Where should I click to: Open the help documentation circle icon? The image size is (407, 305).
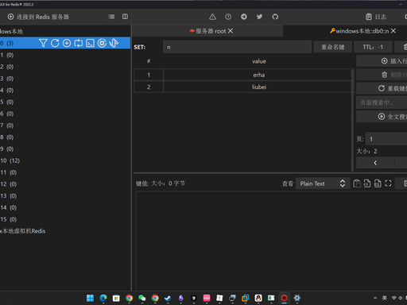[228, 17]
